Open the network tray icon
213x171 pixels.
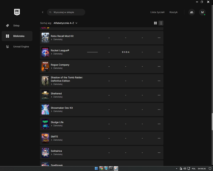pyautogui.click(x=189, y=169)
